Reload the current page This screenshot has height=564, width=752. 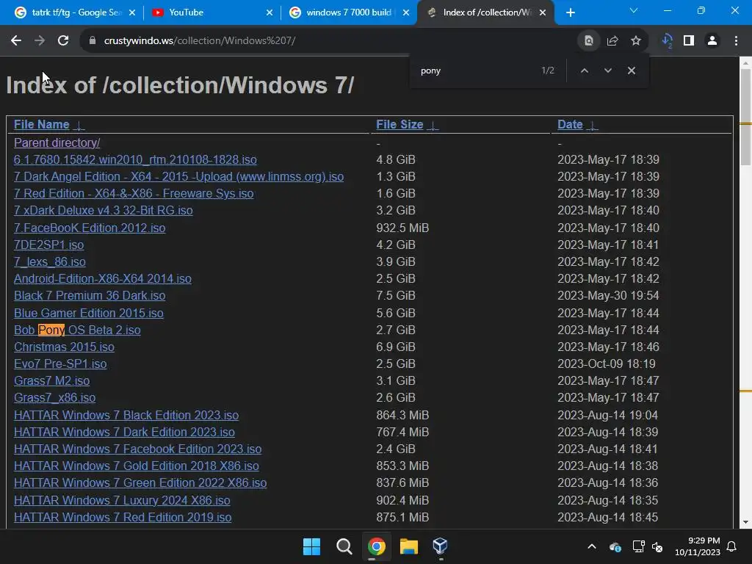[63, 41]
